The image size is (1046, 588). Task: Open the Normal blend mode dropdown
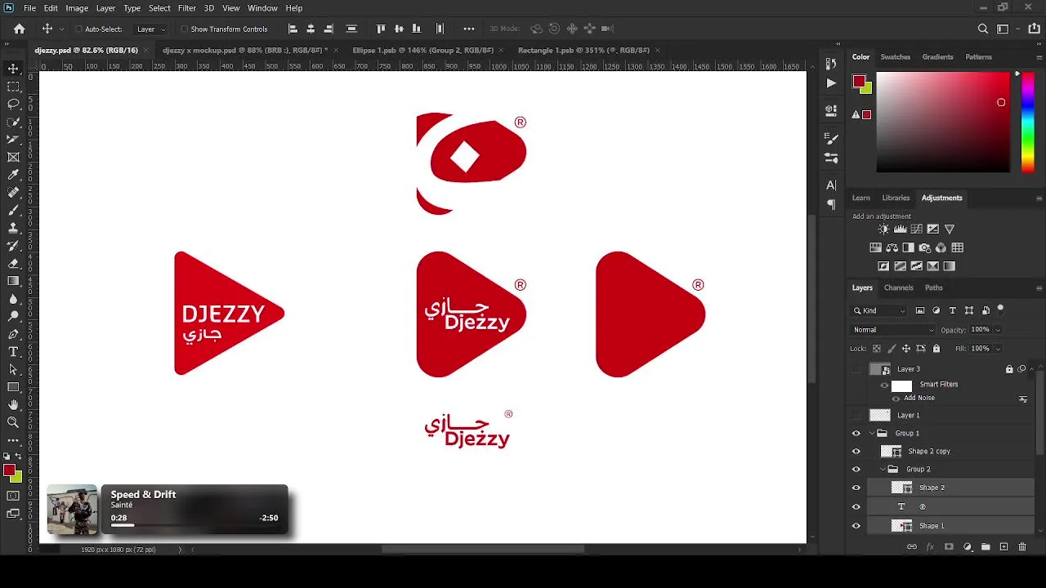click(x=893, y=330)
